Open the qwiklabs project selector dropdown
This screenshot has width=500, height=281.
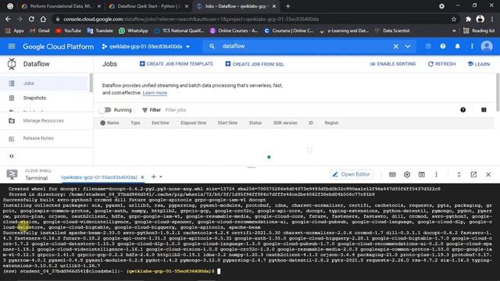tap(146, 47)
